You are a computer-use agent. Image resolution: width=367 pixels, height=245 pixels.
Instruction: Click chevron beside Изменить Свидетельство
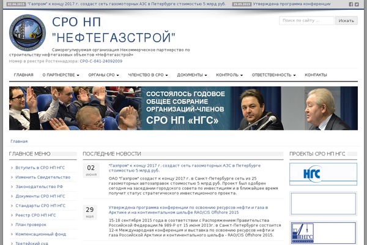[x=12, y=177]
